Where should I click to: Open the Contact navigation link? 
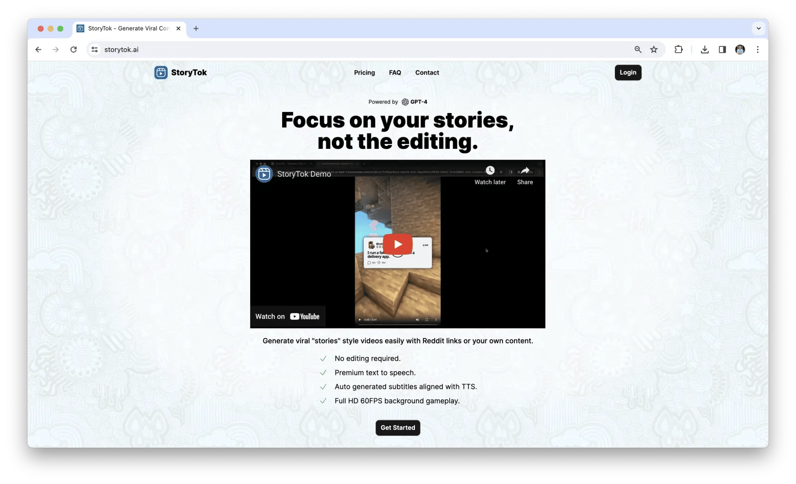point(427,73)
